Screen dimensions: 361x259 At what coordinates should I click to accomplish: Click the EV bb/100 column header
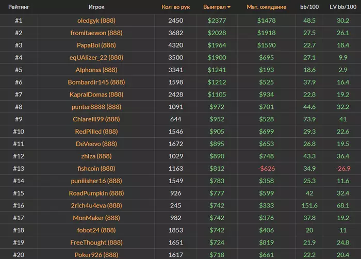343,7
